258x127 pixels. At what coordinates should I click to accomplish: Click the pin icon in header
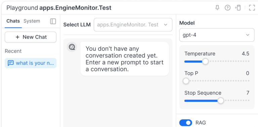pyautogui.click(x=217, y=8)
